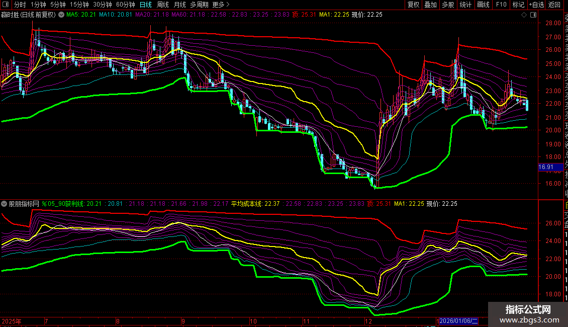The image size is (568, 327).
Task: Select the 15分钟 period tab
Action: [x=79, y=5]
